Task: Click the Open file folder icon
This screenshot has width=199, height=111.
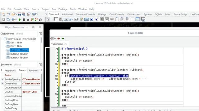Action: tap(13, 14)
